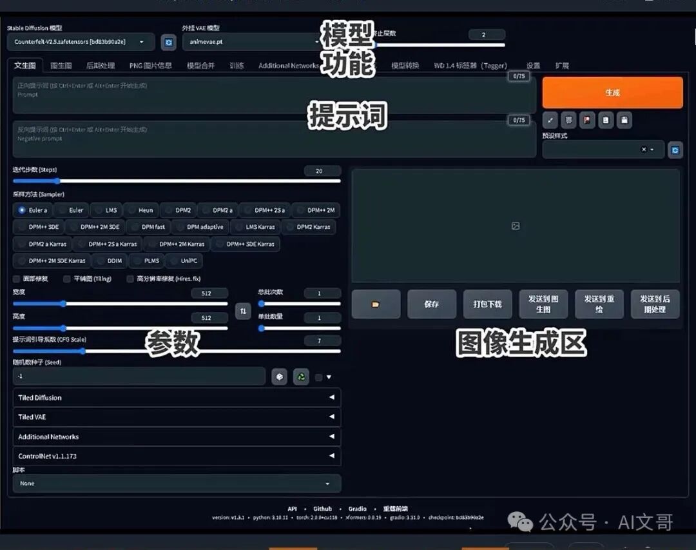Click the 发送到重绘 button
Viewport: 696px width, 550px height.
pyautogui.click(x=598, y=304)
